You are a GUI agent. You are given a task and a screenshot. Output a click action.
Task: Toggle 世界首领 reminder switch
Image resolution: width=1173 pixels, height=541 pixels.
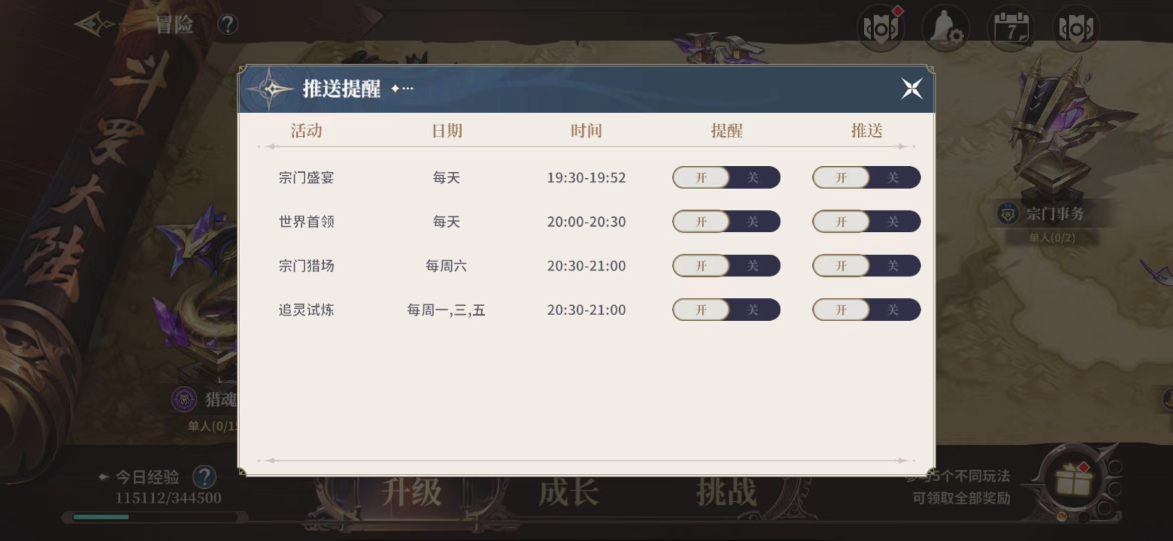pos(726,222)
